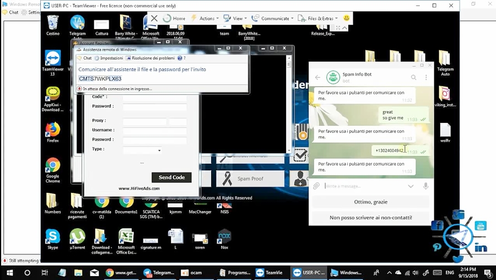The height and width of the screenshot is (280, 496).
Task: Switch to the USER-PC TeamViewer taskbar item
Action: tap(309, 273)
